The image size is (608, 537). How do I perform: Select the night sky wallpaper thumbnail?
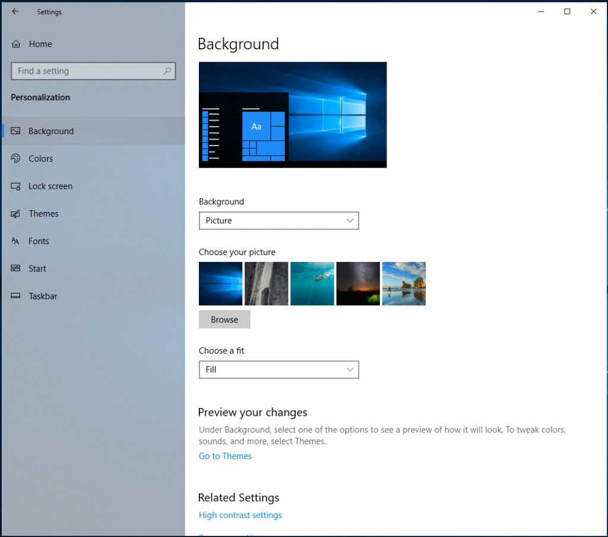coord(357,283)
